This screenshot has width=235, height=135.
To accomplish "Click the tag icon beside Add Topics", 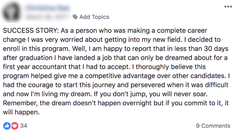I will click(75, 17).
